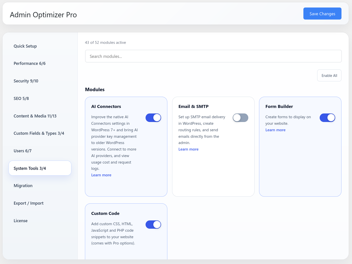Click the Email & SMTP card title
The image size is (352, 264).
click(193, 106)
